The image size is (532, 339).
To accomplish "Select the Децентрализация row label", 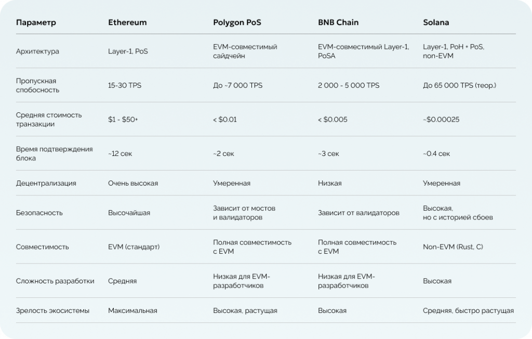I will [46, 183].
